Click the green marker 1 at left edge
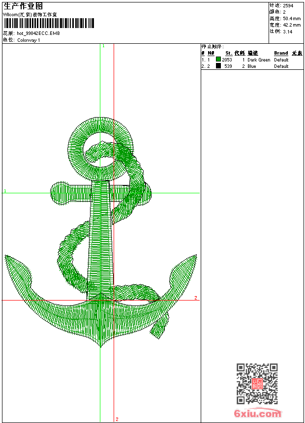 5,191
